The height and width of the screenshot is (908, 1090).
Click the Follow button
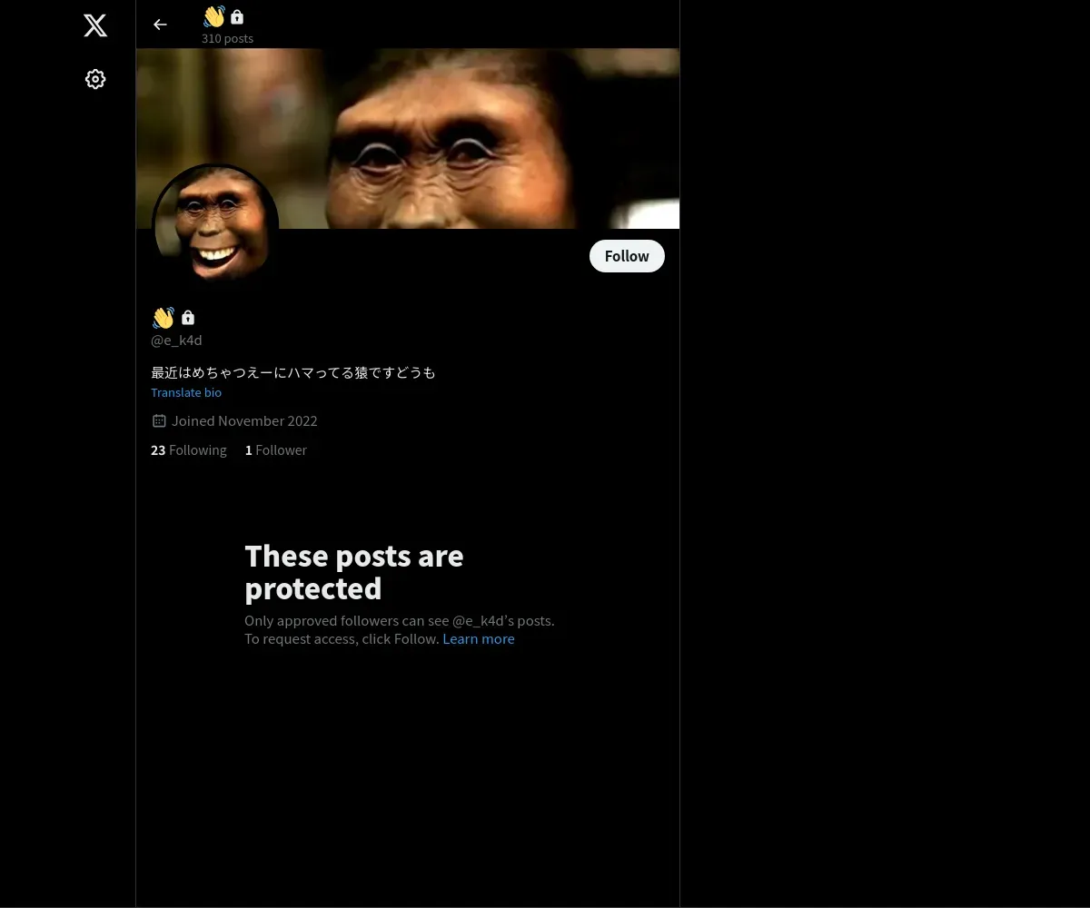pyautogui.click(x=627, y=256)
